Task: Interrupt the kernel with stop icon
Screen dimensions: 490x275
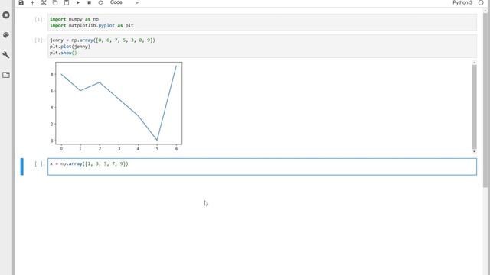Action: (89, 2)
